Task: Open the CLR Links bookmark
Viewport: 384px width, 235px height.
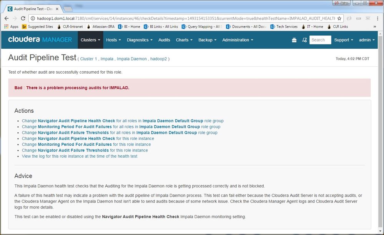Action: pyautogui.click(x=337, y=26)
